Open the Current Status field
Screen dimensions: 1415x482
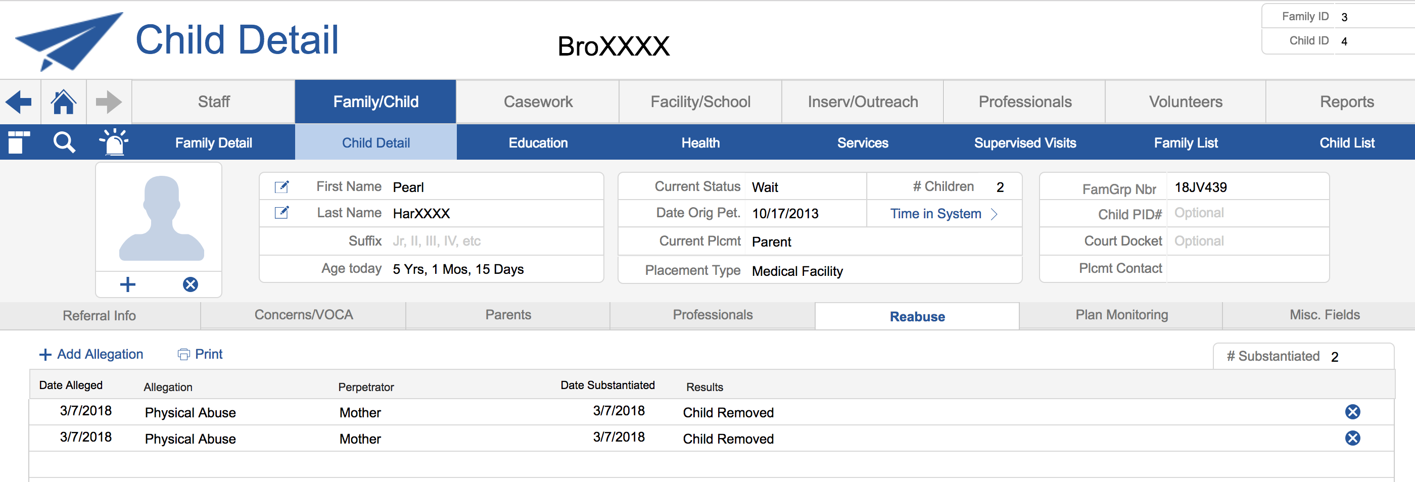804,187
